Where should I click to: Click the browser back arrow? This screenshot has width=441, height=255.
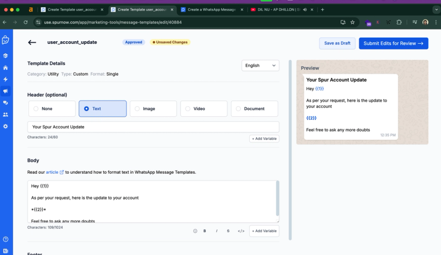pyautogui.click(x=5, y=22)
